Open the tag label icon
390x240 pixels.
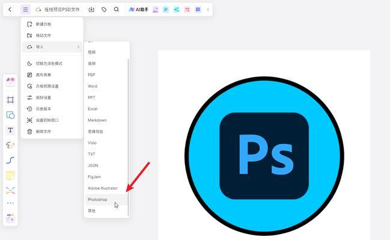coord(104,10)
